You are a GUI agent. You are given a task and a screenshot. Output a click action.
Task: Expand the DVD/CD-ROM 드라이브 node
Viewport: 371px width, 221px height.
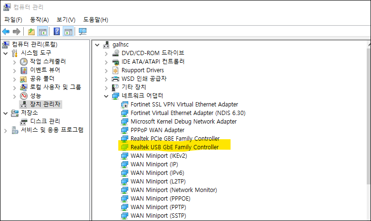[106, 53]
